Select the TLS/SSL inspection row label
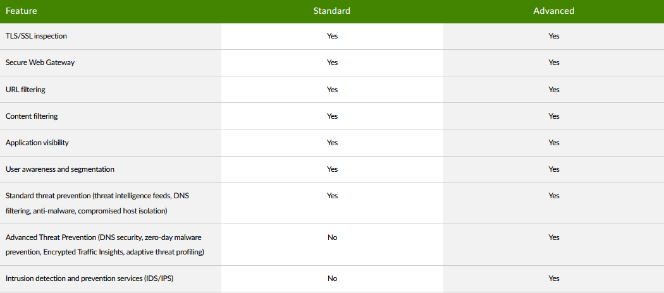 click(x=36, y=36)
